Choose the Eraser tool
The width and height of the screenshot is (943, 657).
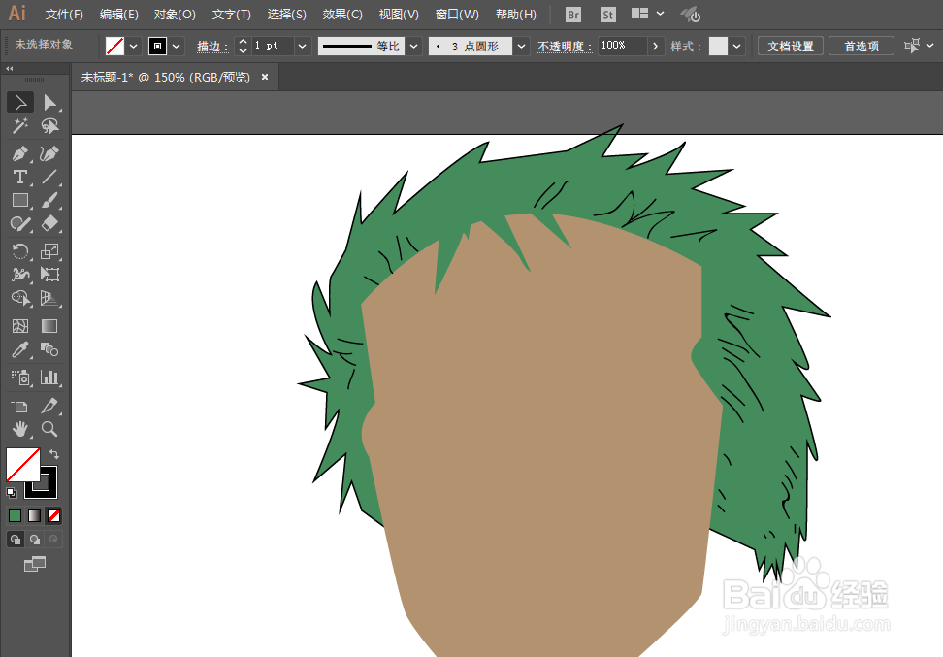49,224
